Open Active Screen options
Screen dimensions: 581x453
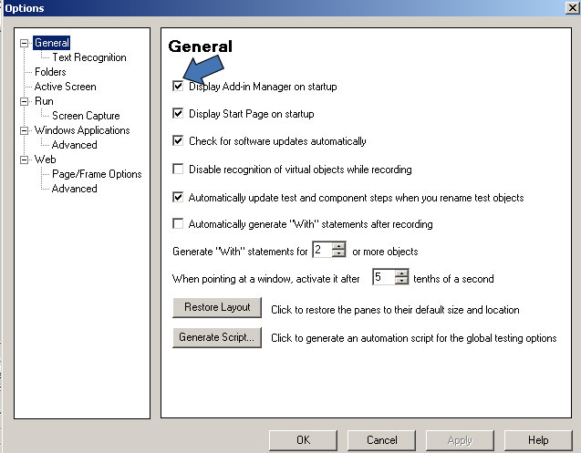coord(66,87)
